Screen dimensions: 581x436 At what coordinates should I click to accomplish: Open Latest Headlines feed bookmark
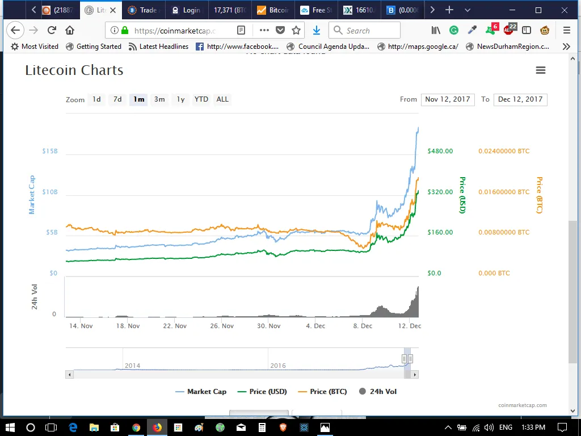(x=159, y=47)
